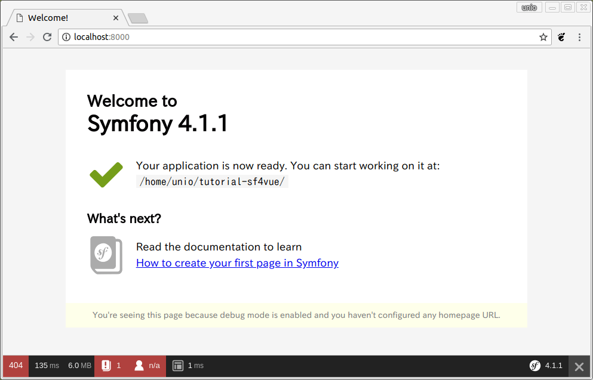Viewport: 593px width, 380px height.
Task: Reload the localhost page
Action: point(47,37)
